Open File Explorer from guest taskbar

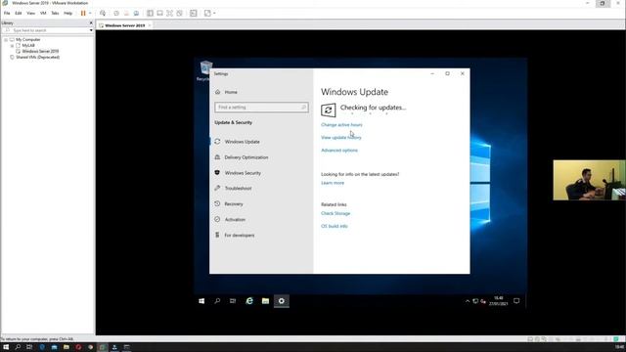pyautogui.click(x=265, y=301)
